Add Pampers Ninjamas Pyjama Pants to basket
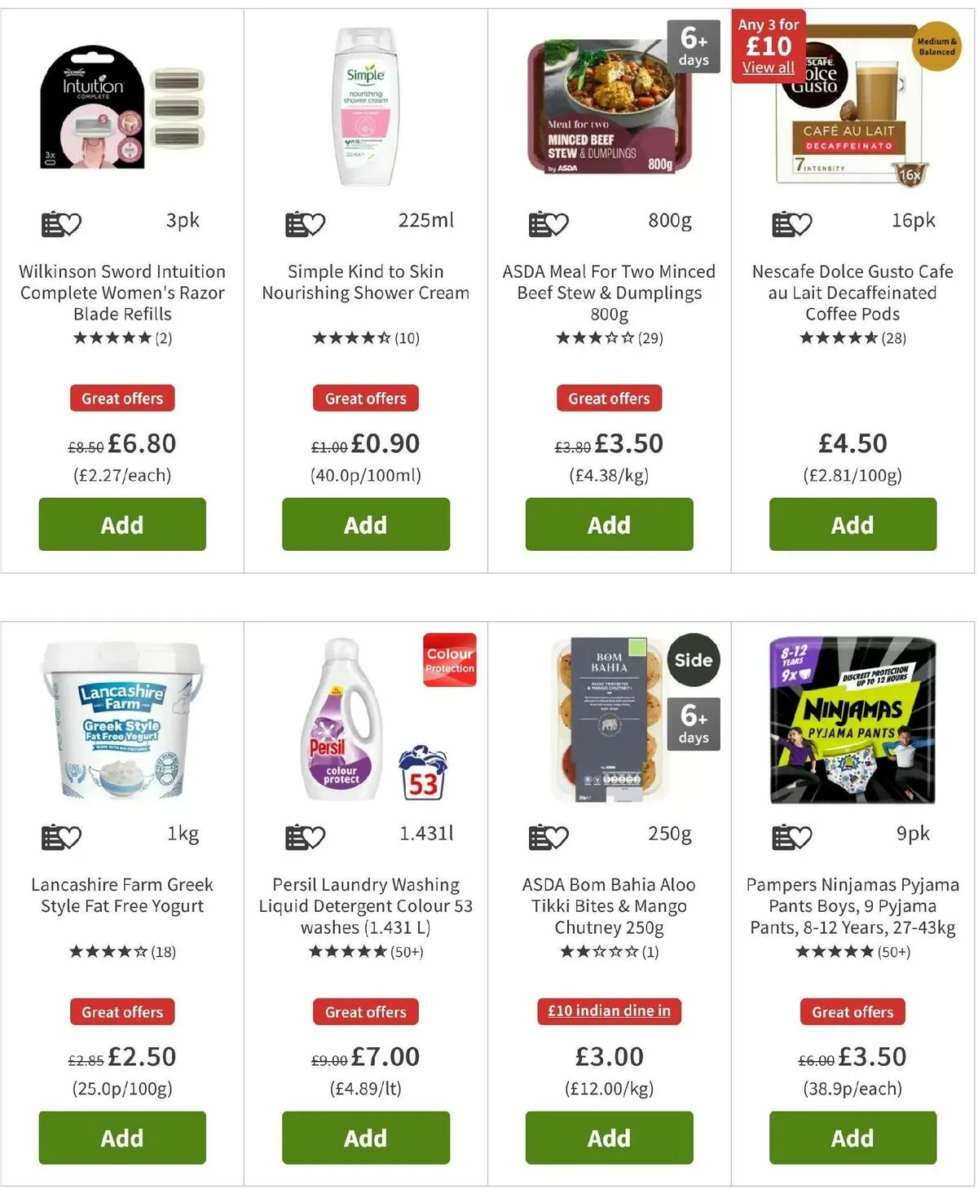 coord(852,1138)
